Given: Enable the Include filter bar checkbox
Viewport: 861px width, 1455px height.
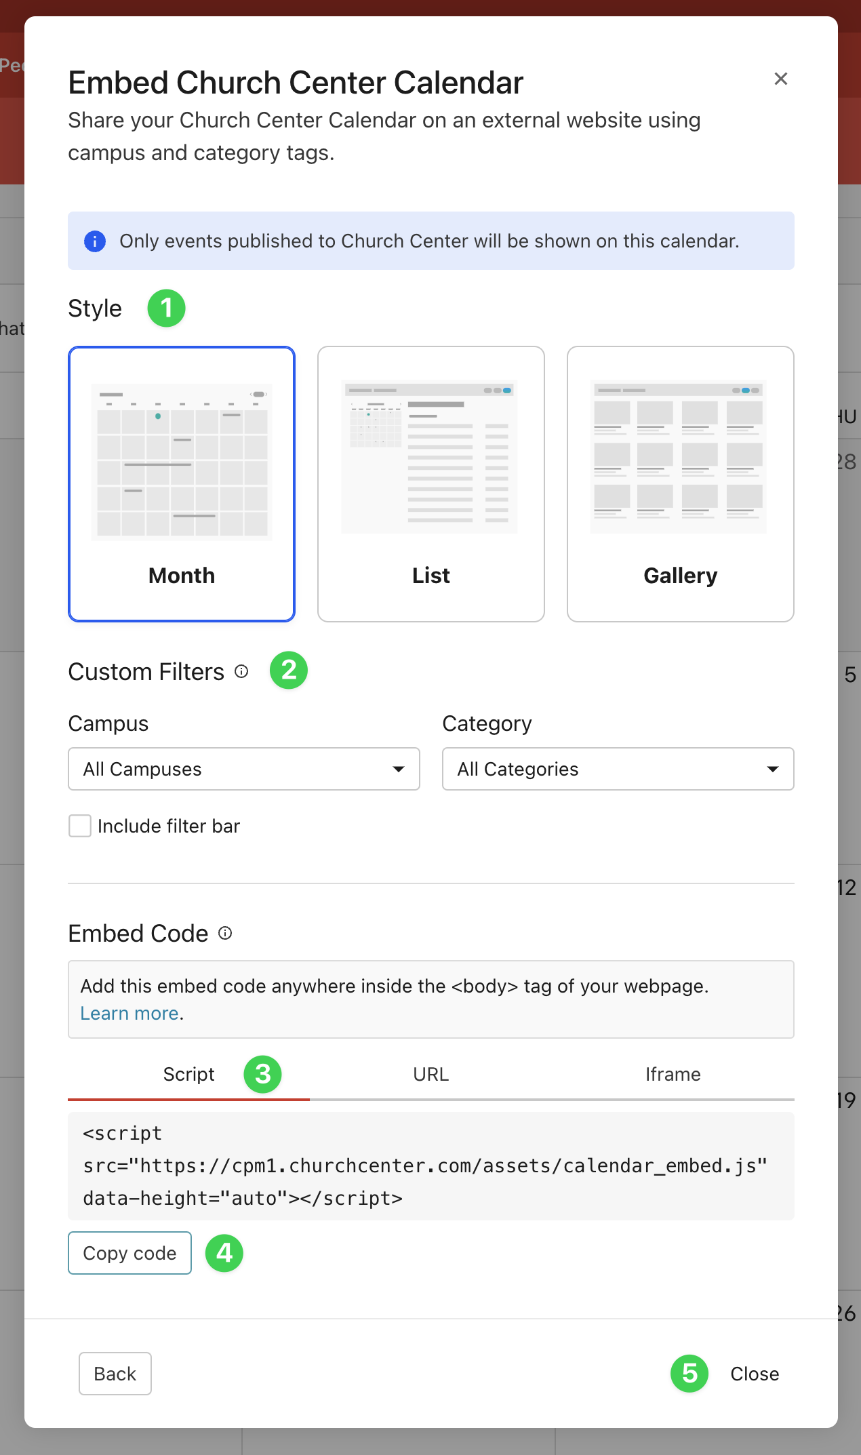Looking at the screenshot, I should [80, 826].
